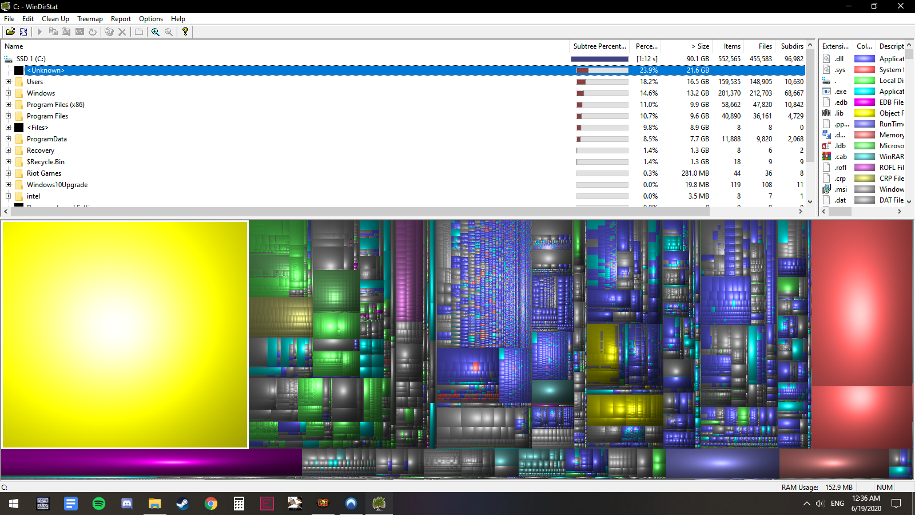Viewport: 915px width, 515px height.
Task: Sort by the Files column header
Action: pos(759,46)
